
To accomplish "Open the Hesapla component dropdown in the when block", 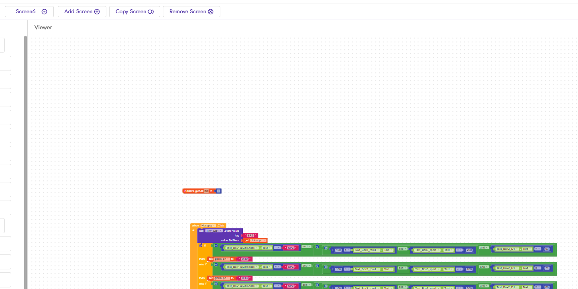I will (x=208, y=226).
